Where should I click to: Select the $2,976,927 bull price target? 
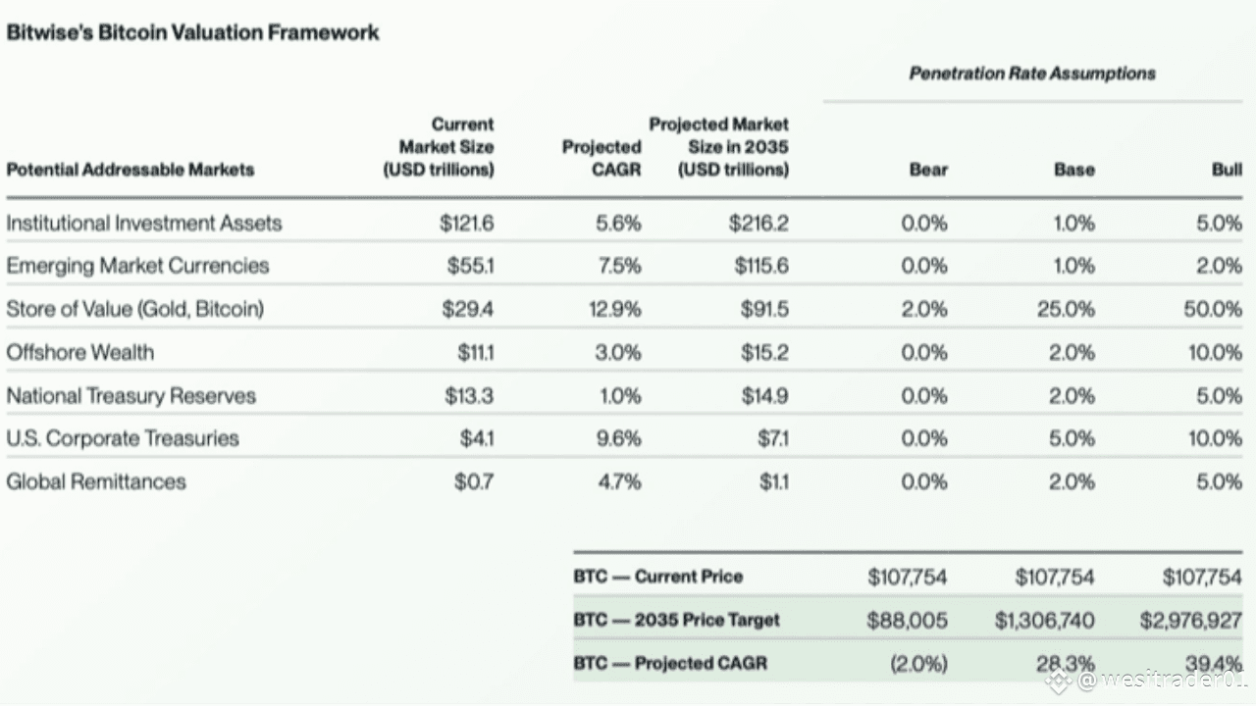(1191, 621)
